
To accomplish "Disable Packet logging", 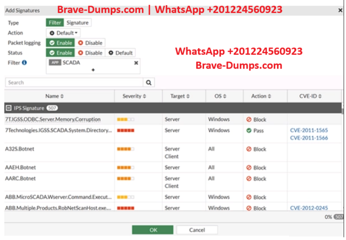I will [x=90, y=43].
